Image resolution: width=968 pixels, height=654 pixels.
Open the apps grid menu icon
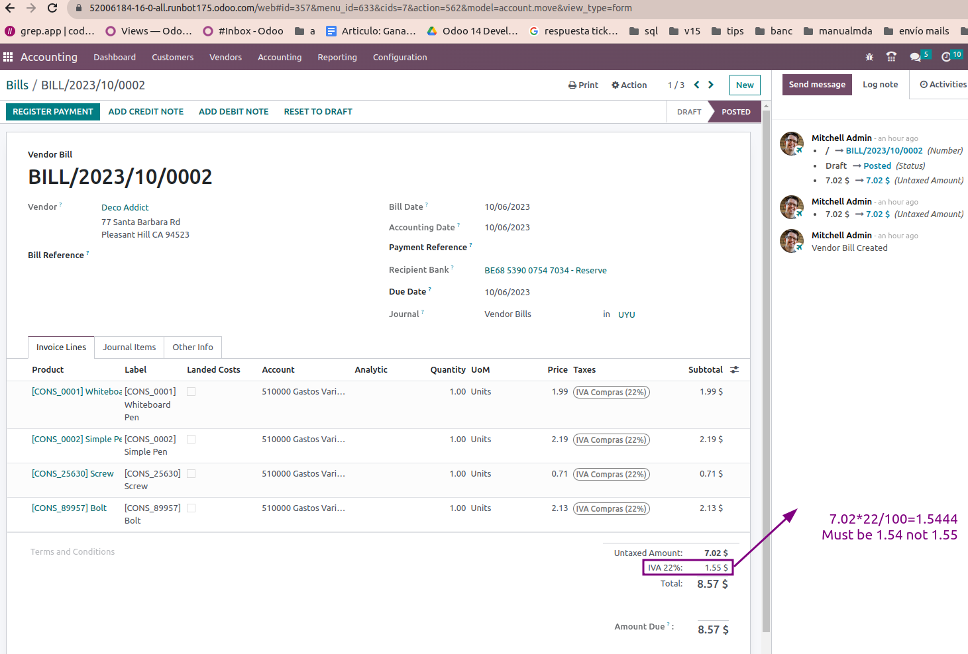pos(8,57)
